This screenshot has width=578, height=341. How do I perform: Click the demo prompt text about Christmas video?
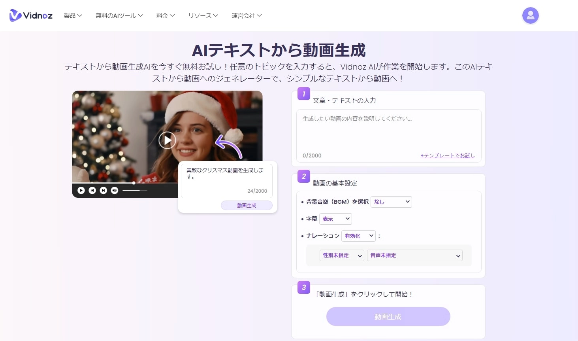[225, 173]
